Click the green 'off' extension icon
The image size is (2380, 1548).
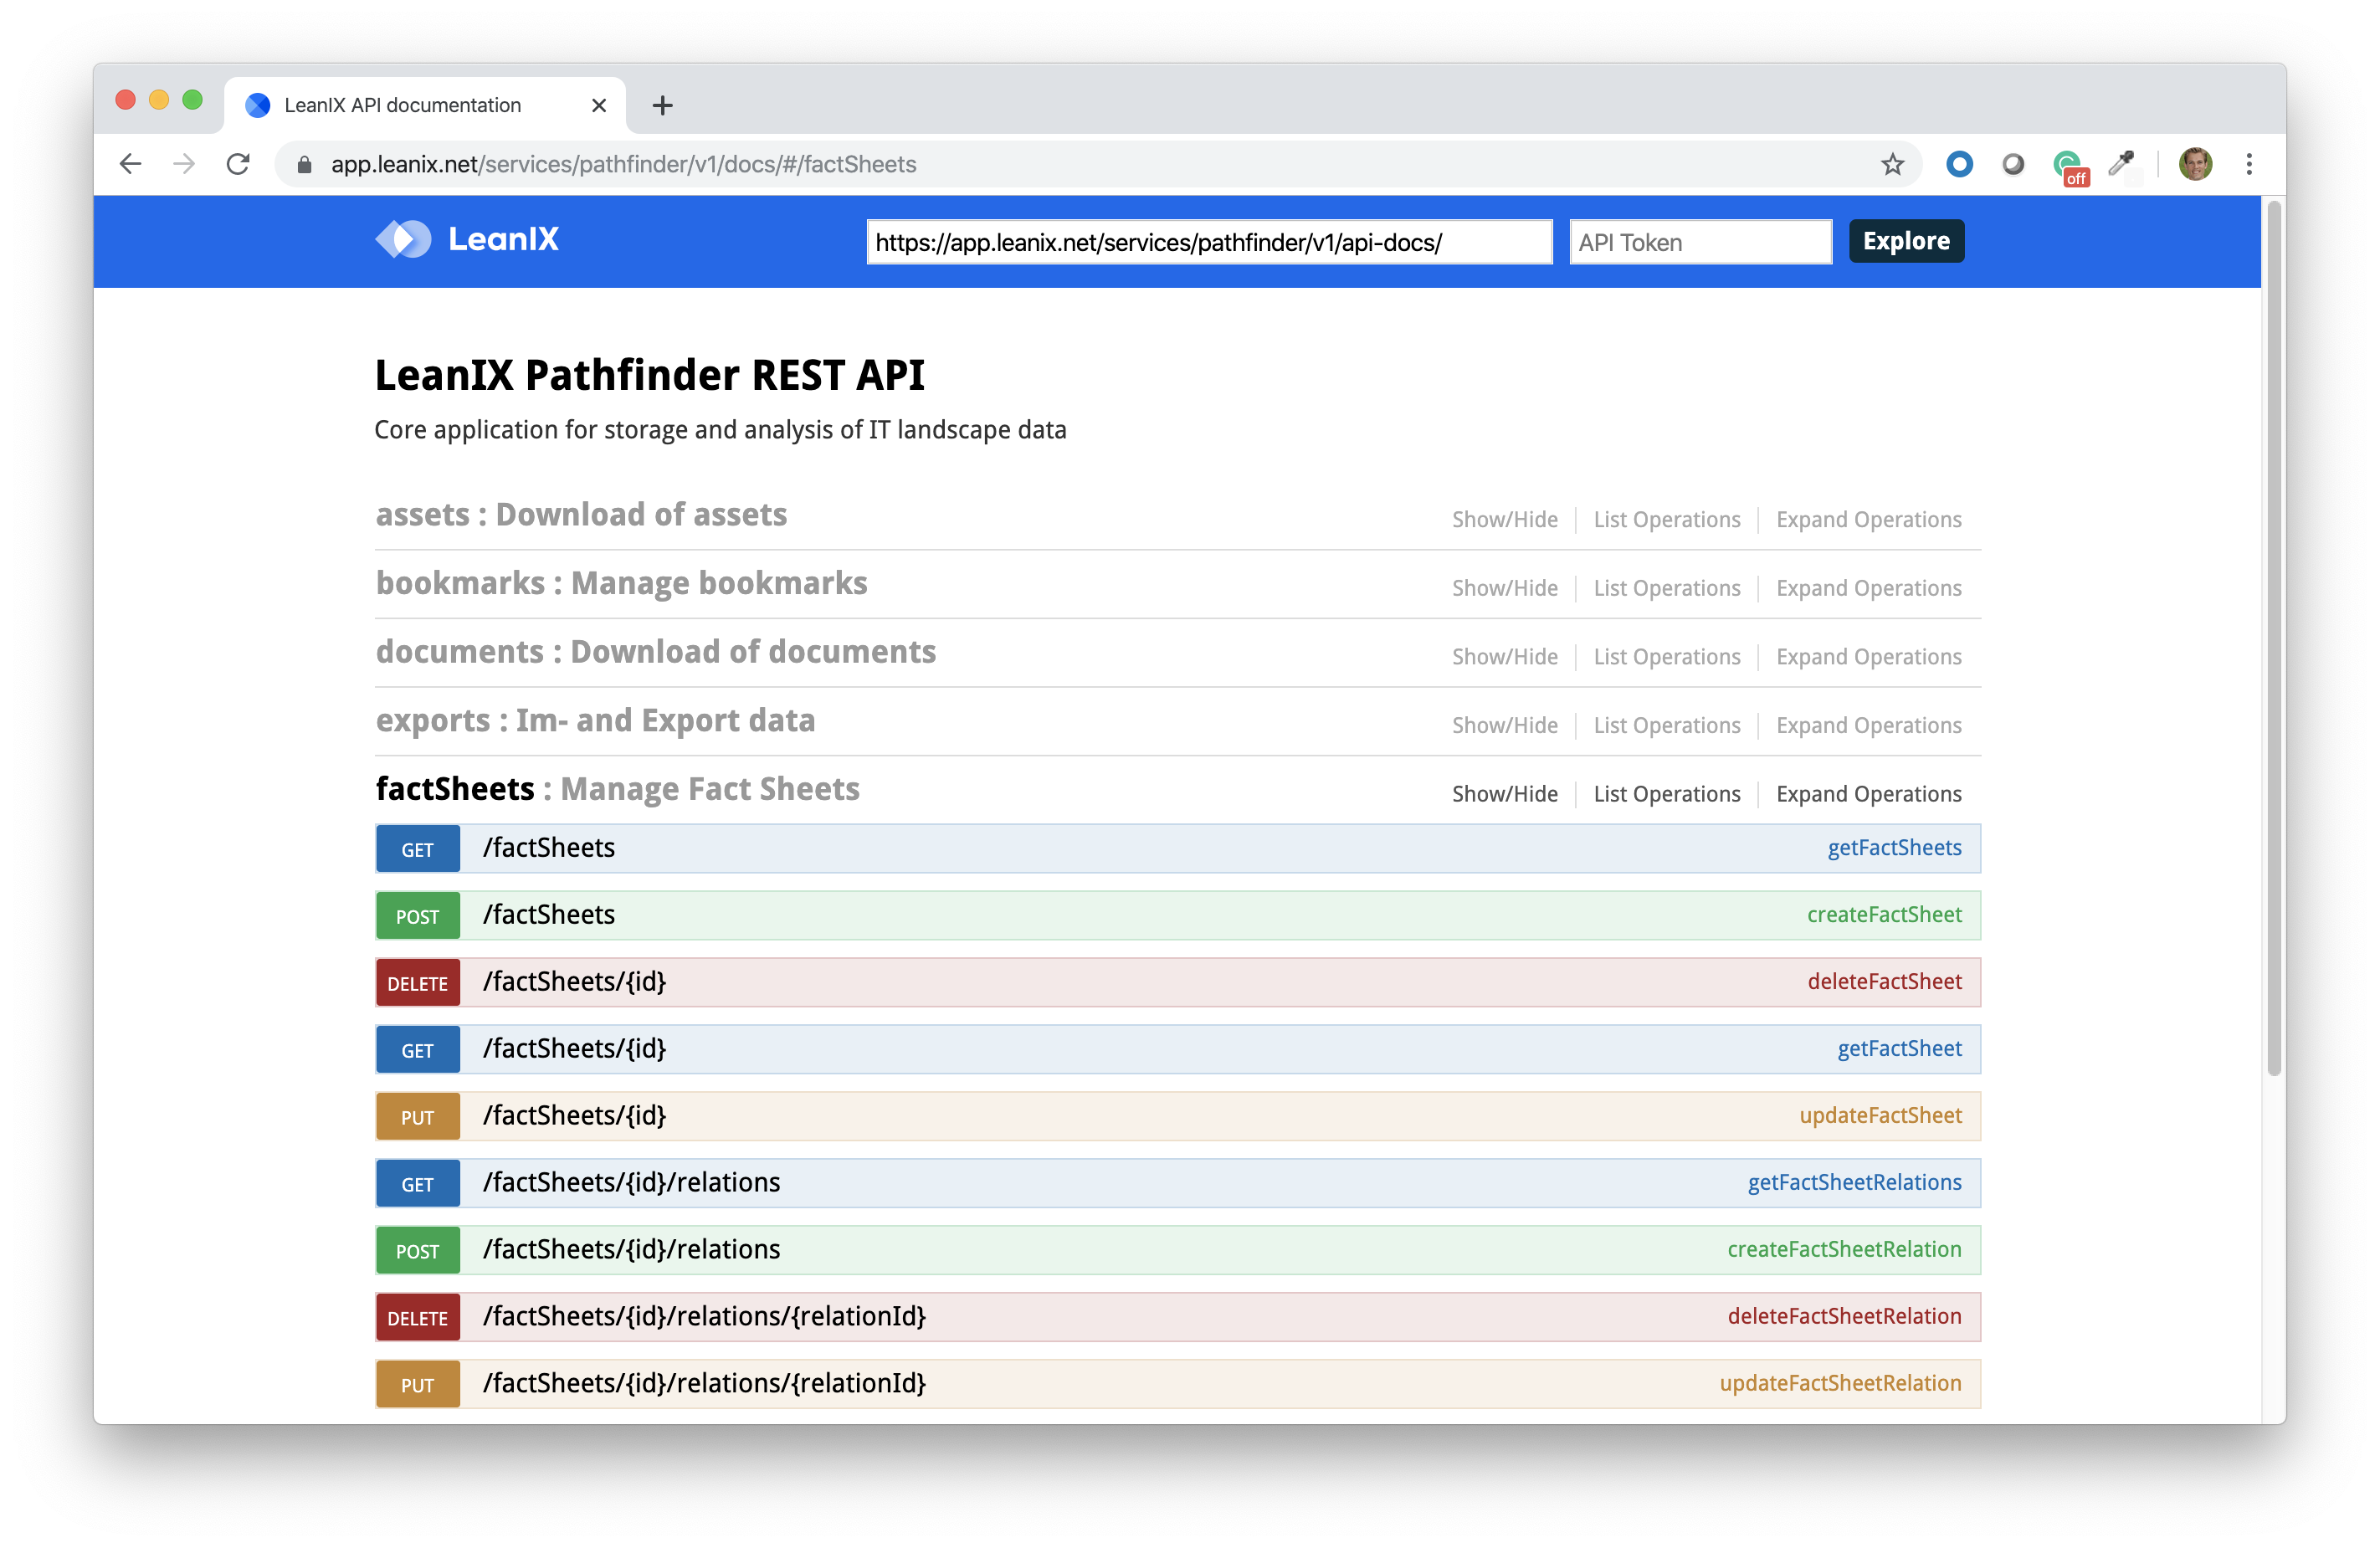2067,166
